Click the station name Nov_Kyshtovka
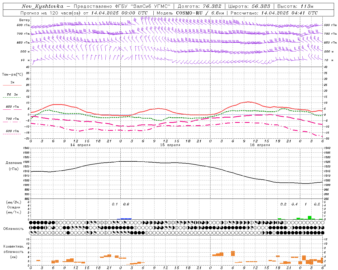Image resolution: width=338 pixels, height=270 pixels. (43, 6)
